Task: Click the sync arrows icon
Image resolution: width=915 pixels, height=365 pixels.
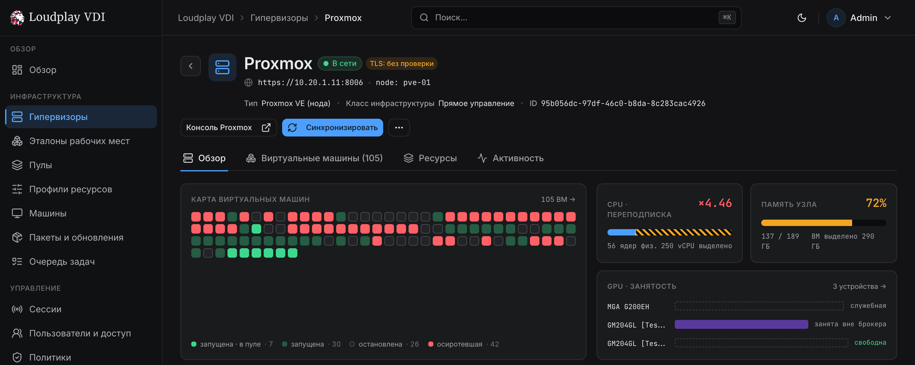Action: click(292, 128)
